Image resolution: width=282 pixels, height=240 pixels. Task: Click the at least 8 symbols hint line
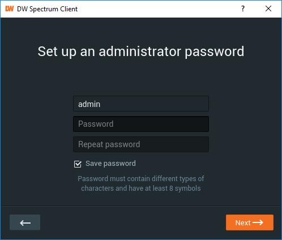click(x=141, y=188)
